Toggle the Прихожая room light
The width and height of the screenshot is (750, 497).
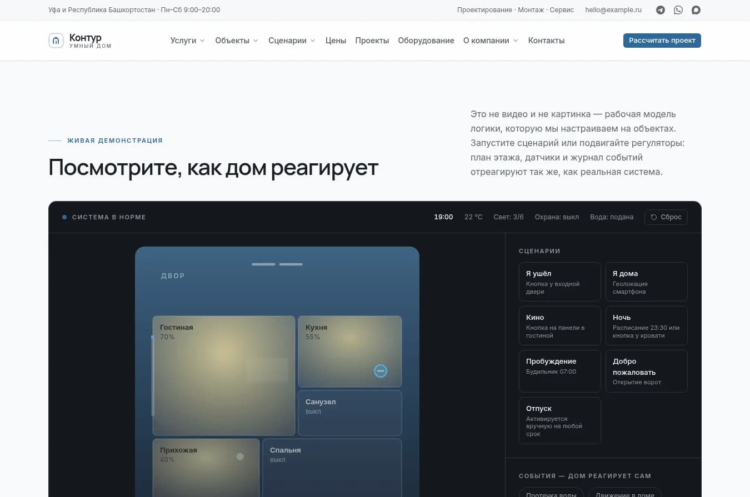pyautogui.click(x=206, y=468)
